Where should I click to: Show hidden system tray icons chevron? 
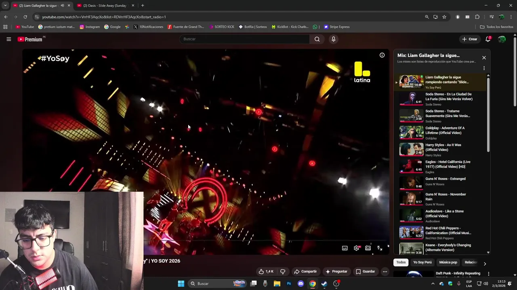(433, 284)
